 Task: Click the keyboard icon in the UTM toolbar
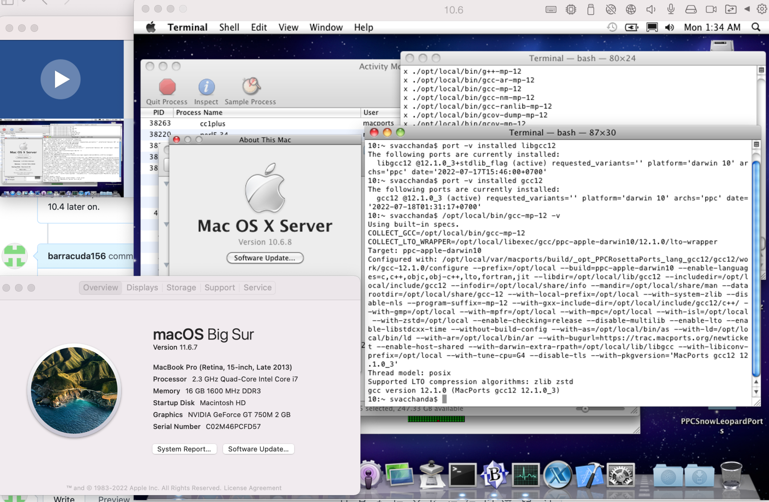(551, 10)
